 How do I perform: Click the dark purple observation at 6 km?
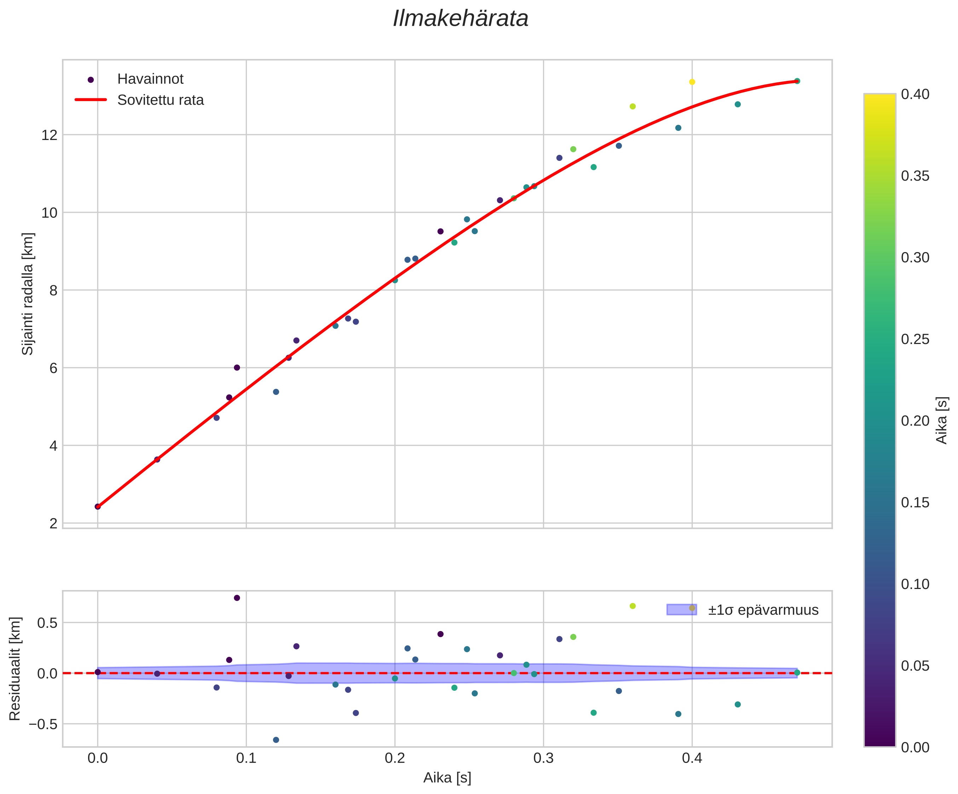point(237,367)
